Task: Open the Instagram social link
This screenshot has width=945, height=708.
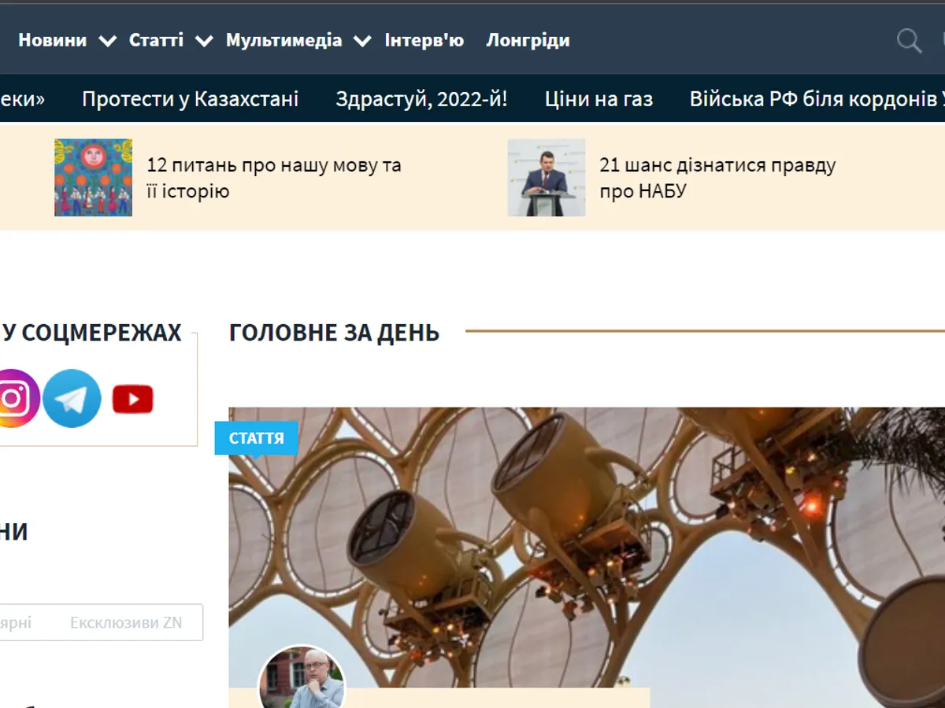Action: (13, 399)
